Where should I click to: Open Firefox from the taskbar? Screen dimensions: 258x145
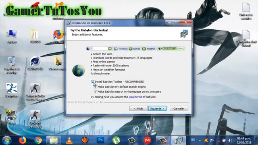pyautogui.click(x=23, y=140)
